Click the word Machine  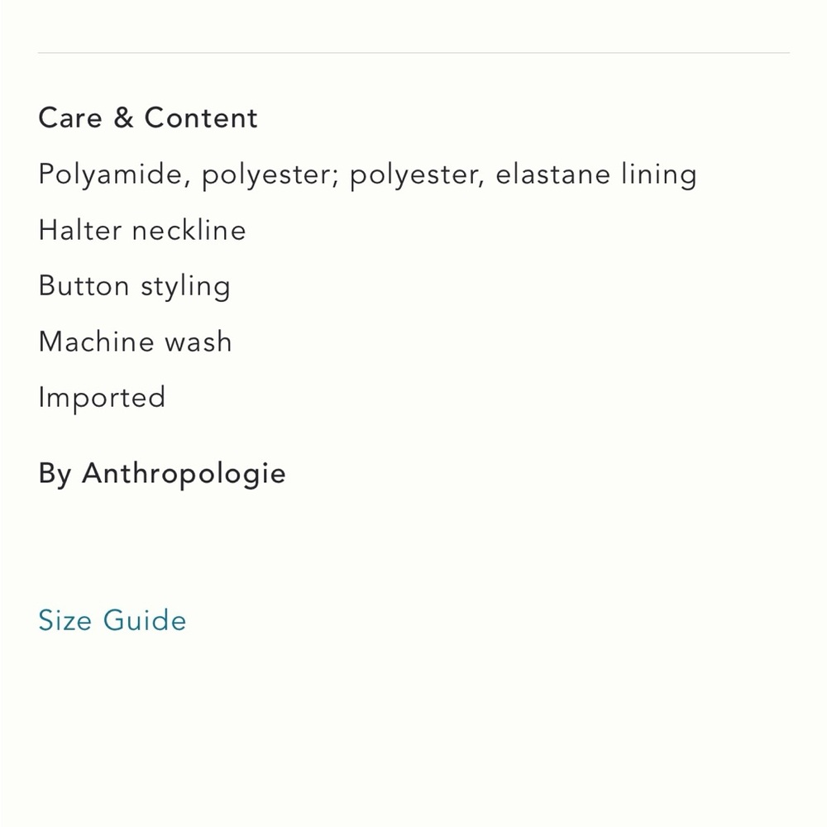click(x=97, y=342)
